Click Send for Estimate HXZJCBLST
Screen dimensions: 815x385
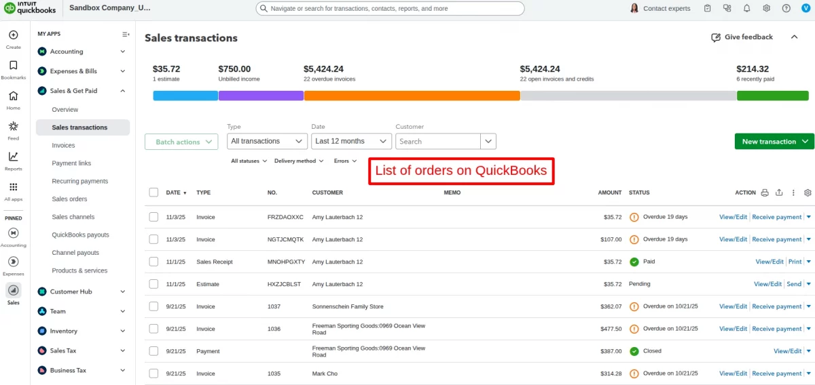pyautogui.click(x=794, y=284)
